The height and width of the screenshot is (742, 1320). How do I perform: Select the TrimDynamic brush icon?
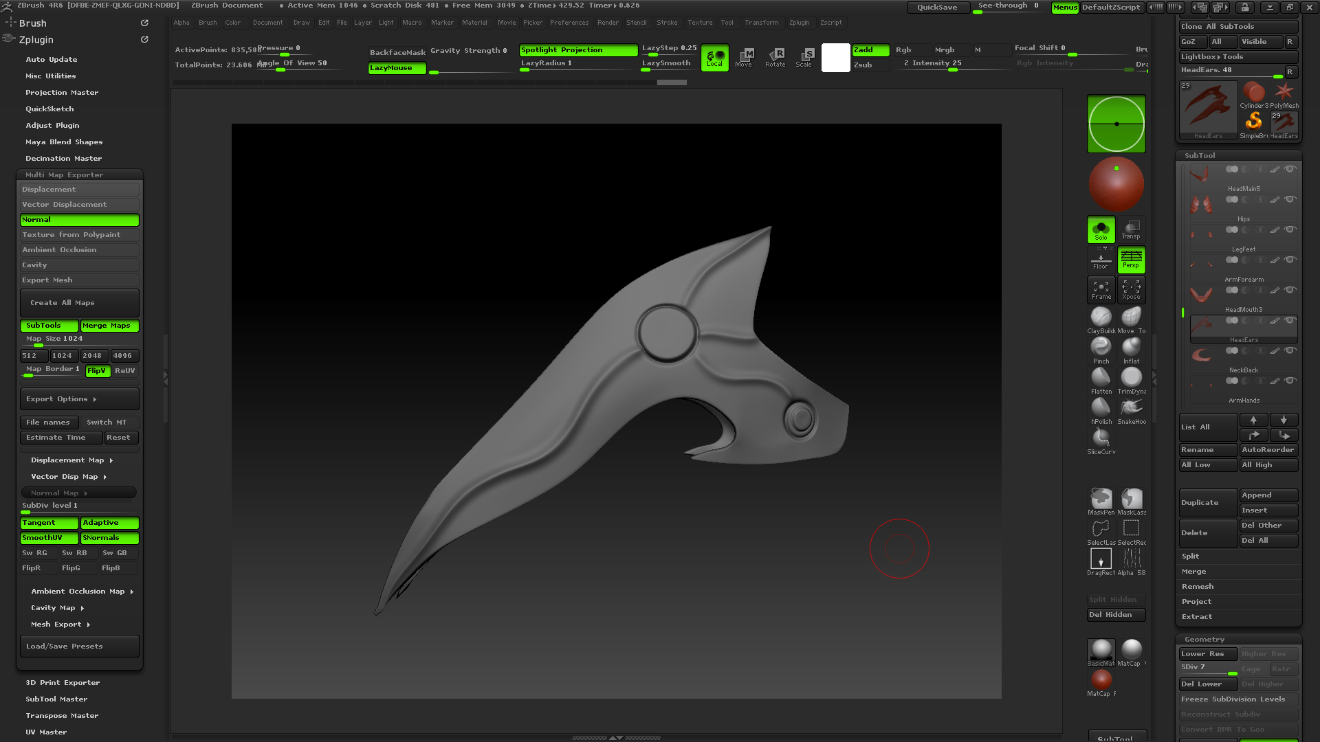tap(1131, 377)
